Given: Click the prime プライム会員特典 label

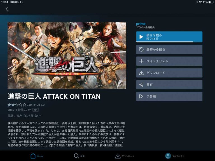Looking at the screenshot, I should [x=145, y=25].
